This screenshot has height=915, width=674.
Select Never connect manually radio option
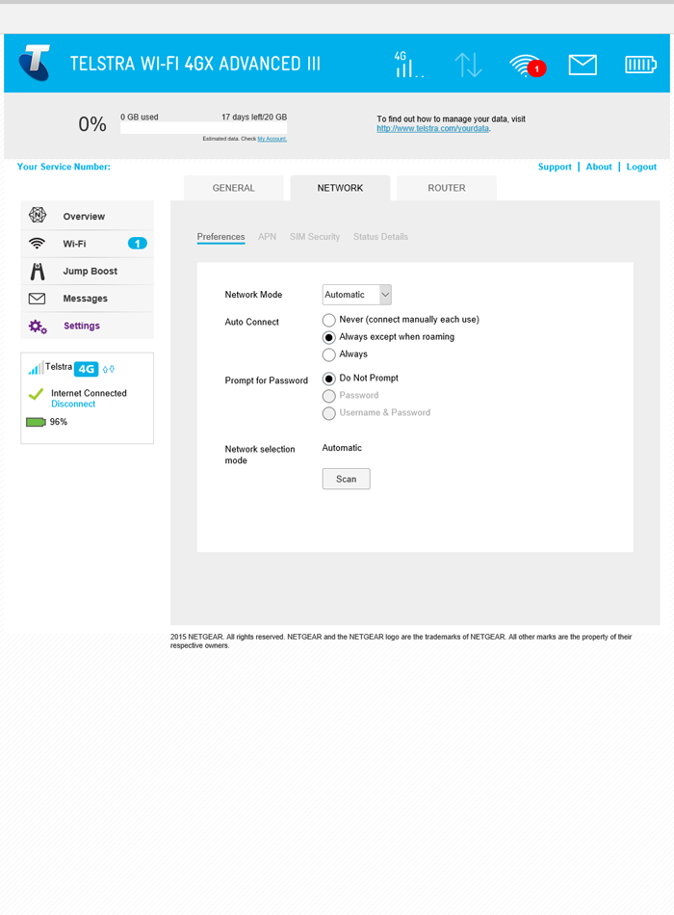click(329, 320)
